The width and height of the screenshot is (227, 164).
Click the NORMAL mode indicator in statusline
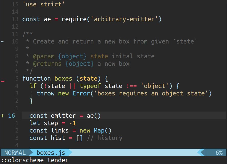(15, 153)
